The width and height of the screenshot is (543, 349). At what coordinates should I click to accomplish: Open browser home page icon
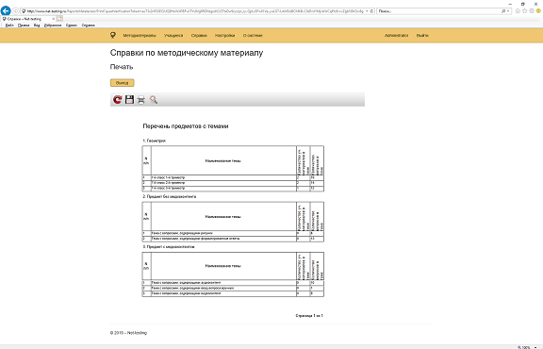click(x=518, y=11)
